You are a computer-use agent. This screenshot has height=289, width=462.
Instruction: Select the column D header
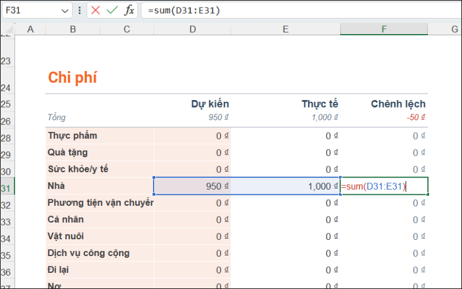click(x=192, y=29)
